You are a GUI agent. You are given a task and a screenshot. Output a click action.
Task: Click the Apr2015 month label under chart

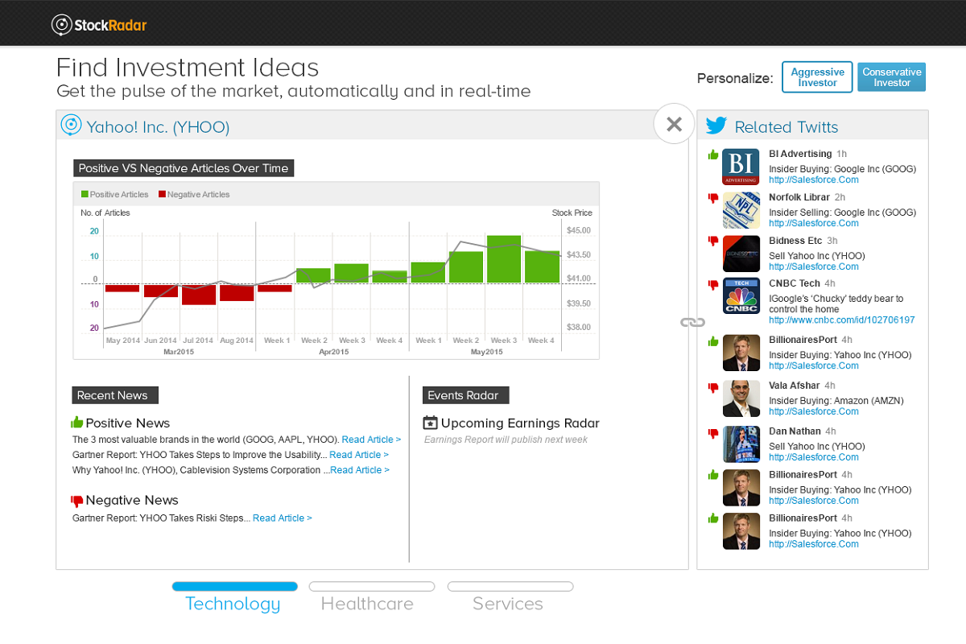334,352
